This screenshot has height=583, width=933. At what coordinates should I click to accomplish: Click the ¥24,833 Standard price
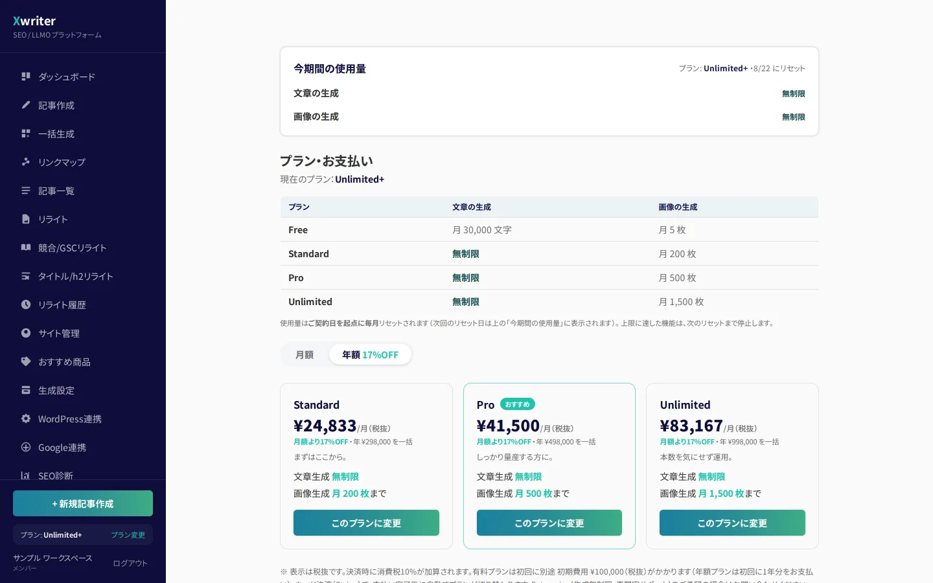325,426
